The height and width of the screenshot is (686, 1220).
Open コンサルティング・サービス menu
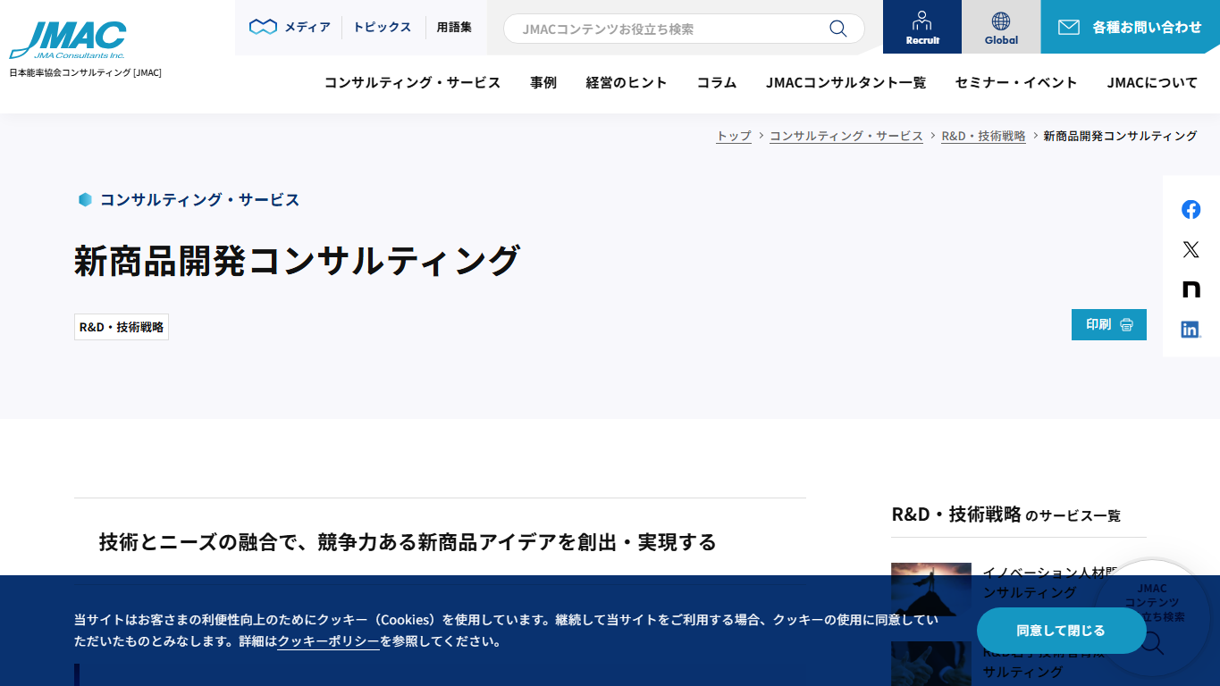(412, 82)
